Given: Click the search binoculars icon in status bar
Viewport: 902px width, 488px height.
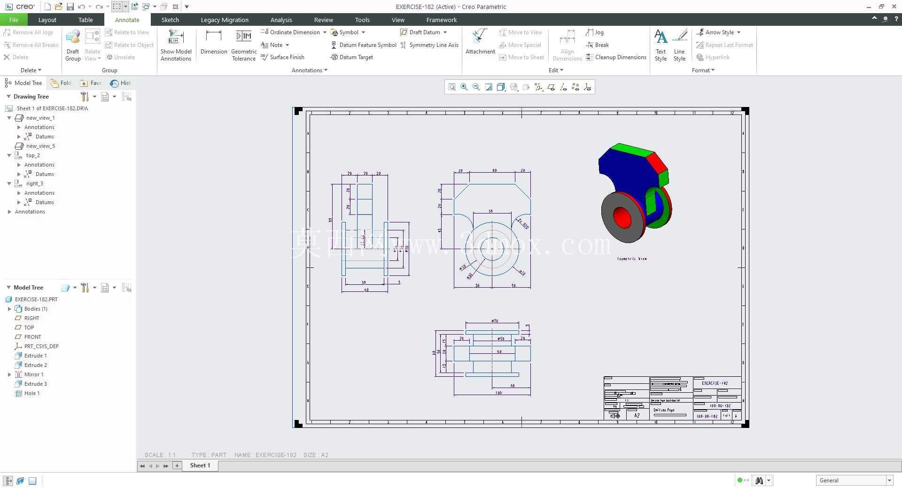Looking at the screenshot, I should pyautogui.click(x=759, y=480).
